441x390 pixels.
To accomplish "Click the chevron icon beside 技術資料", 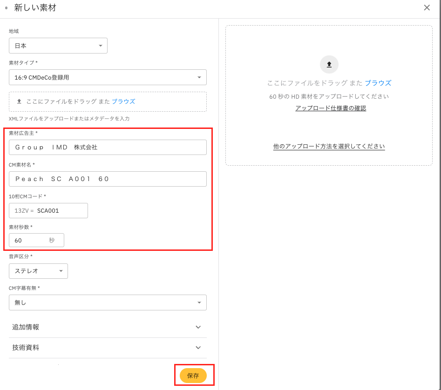I will pyautogui.click(x=198, y=348).
